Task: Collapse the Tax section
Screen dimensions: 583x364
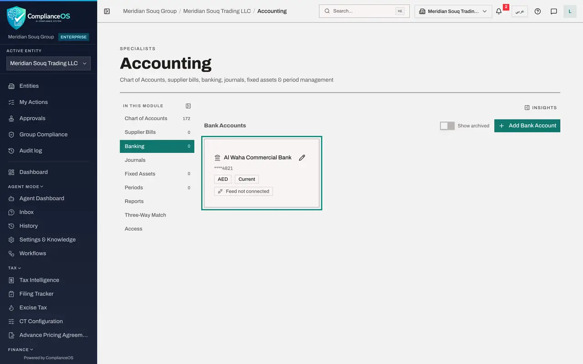Action: click(x=15, y=268)
